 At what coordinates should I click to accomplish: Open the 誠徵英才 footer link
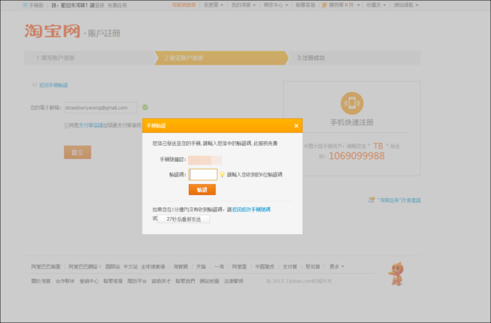[x=161, y=281]
